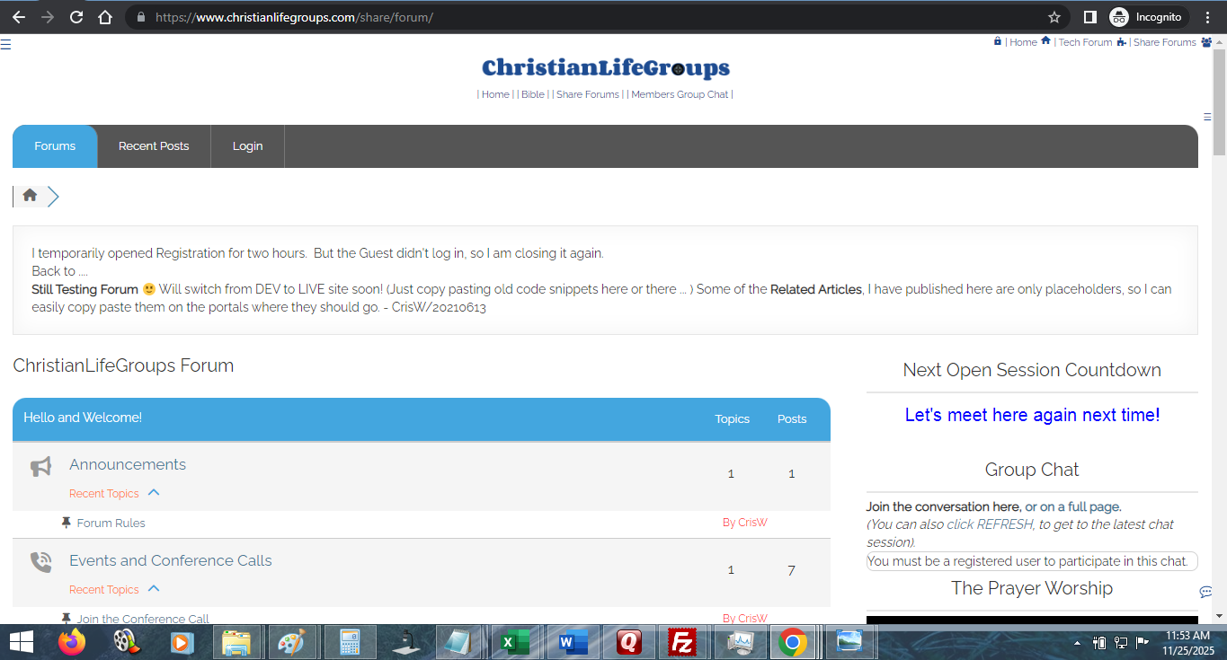Viewport: 1227px width, 660px height.
Task: Click the lock icon at top right
Action: tap(997, 41)
